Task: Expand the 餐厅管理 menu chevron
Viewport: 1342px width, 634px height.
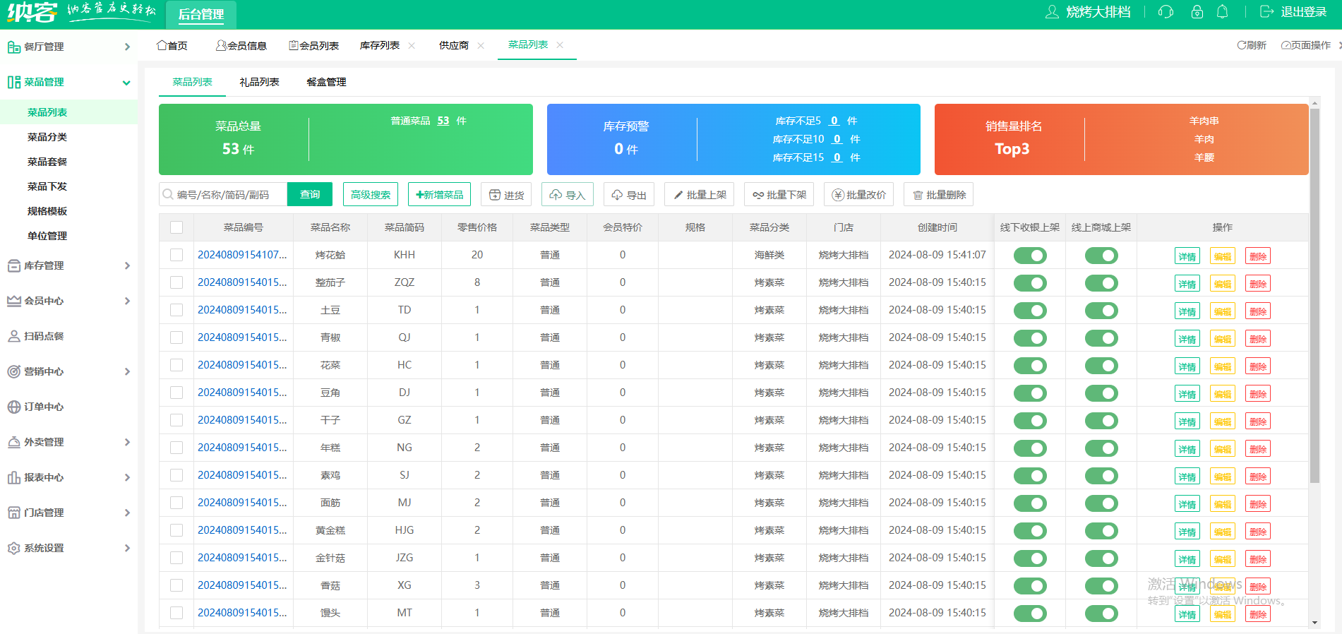Action: [127, 47]
